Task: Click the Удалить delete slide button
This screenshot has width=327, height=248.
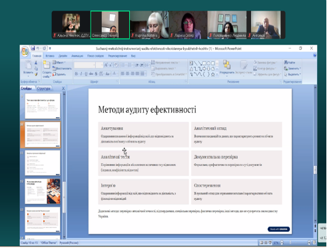Action: point(59,75)
